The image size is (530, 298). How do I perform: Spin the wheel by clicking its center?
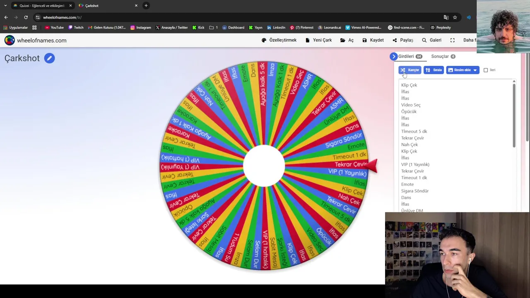[x=264, y=166]
